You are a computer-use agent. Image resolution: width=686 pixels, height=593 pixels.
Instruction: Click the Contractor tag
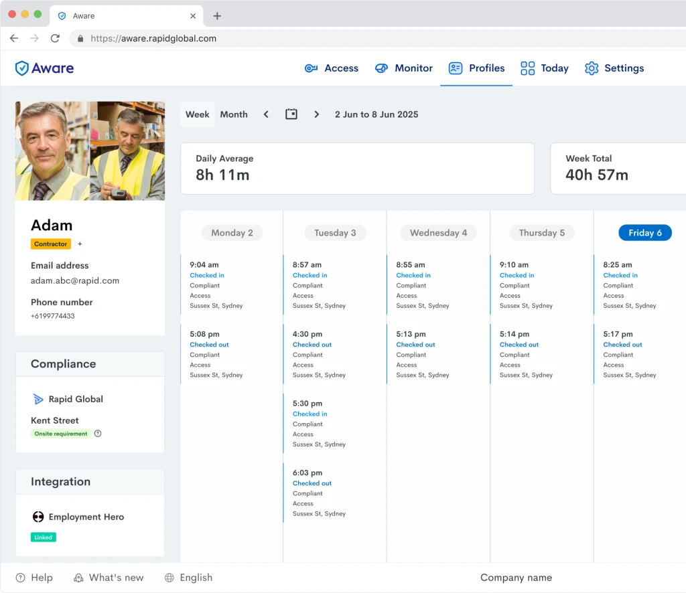51,244
